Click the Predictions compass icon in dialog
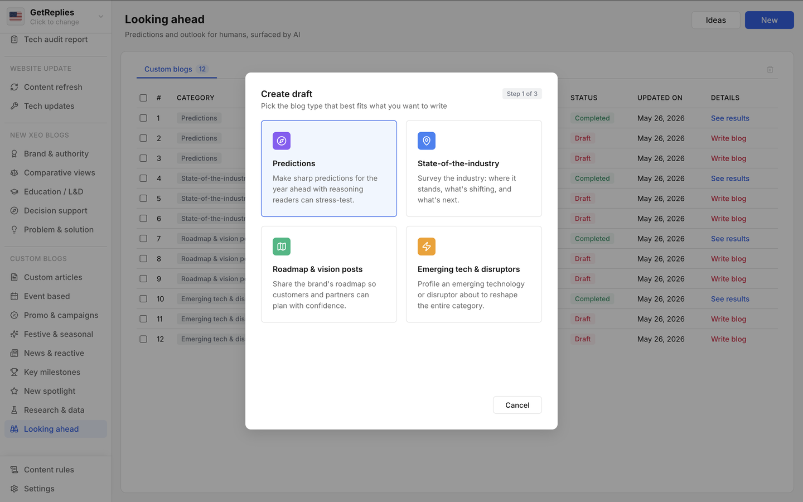803x502 pixels. (x=282, y=141)
